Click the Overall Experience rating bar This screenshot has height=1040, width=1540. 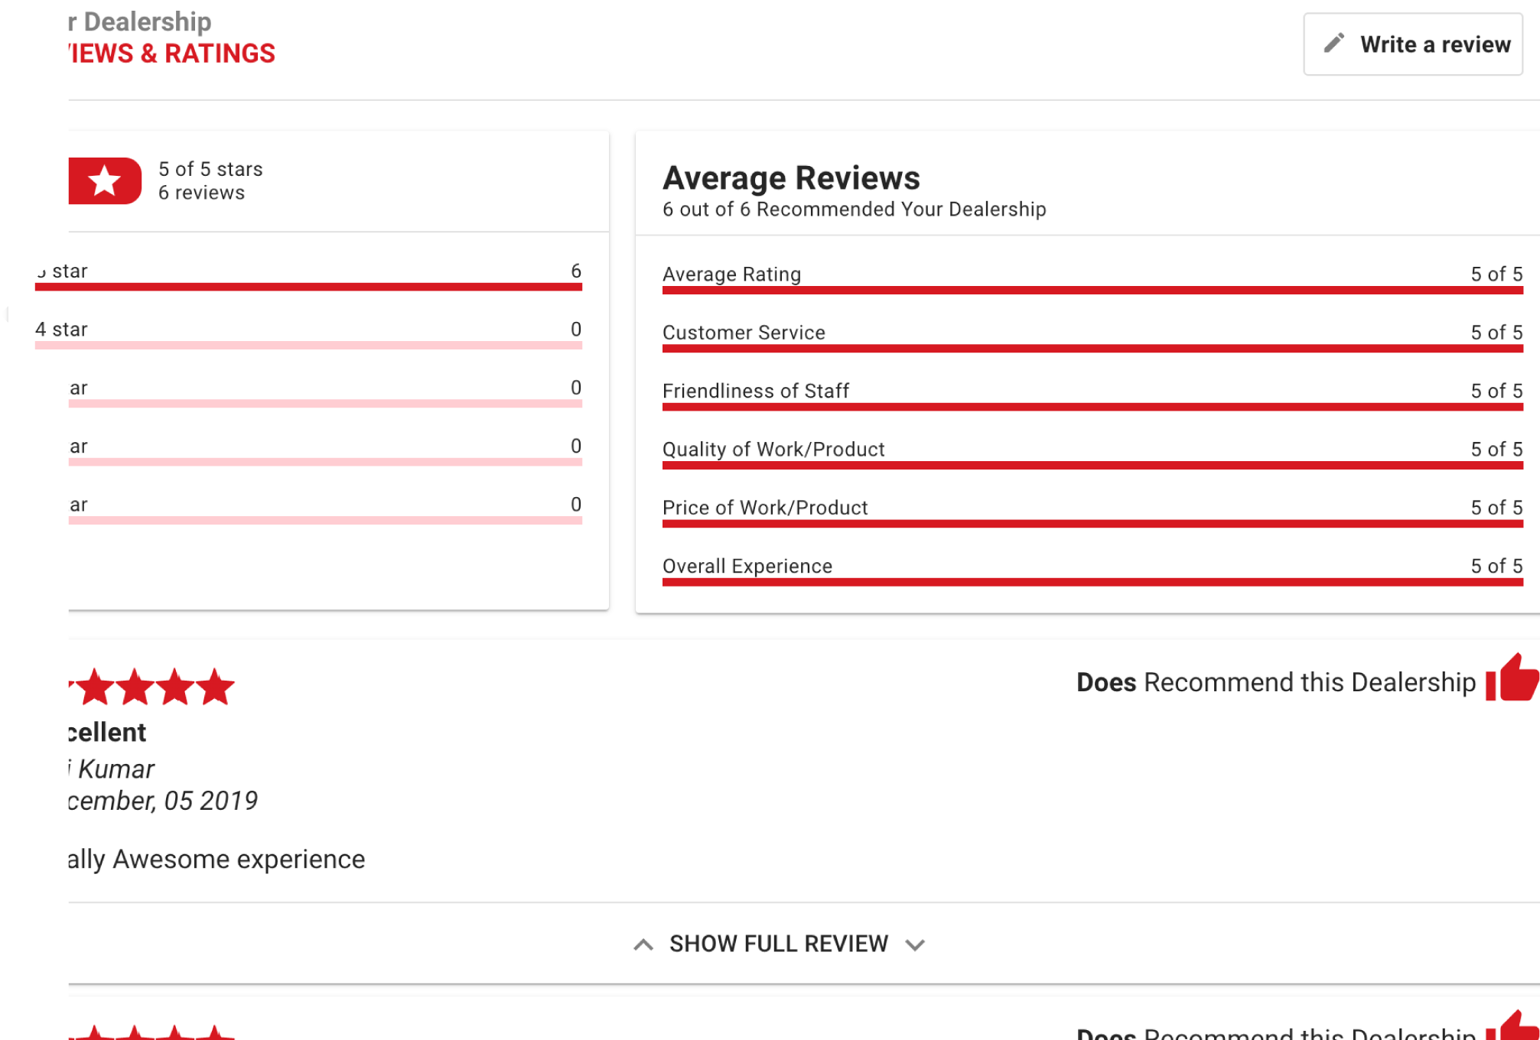pos(1092,582)
